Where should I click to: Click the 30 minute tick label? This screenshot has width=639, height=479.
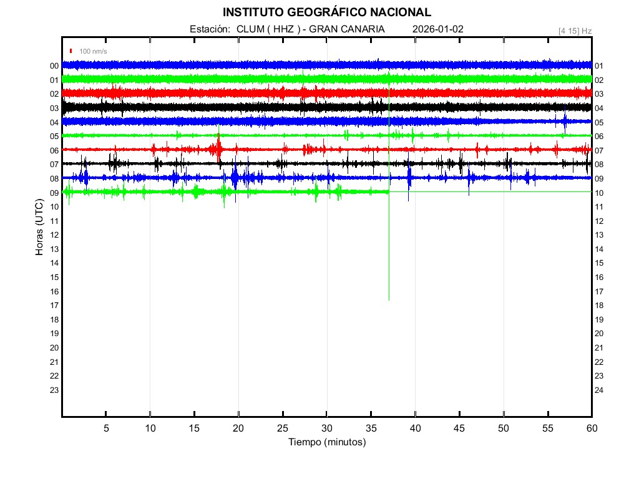tap(326, 428)
